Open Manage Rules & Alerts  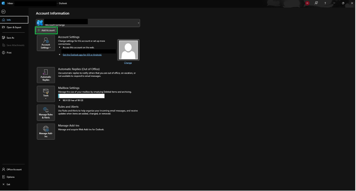[46, 113]
